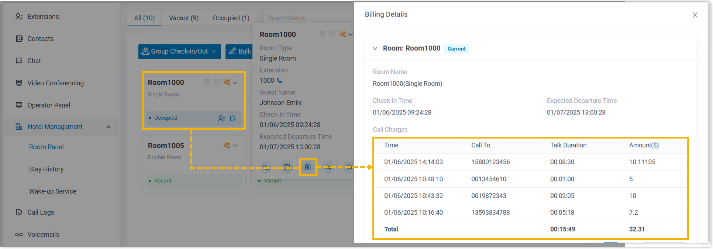The image size is (713, 249).
Task: Close the Billing Details panel
Action: (695, 15)
